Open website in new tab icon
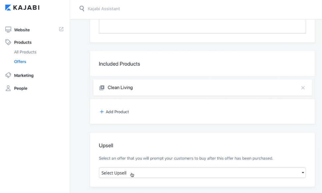 pyautogui.click(x=61, y=29)
